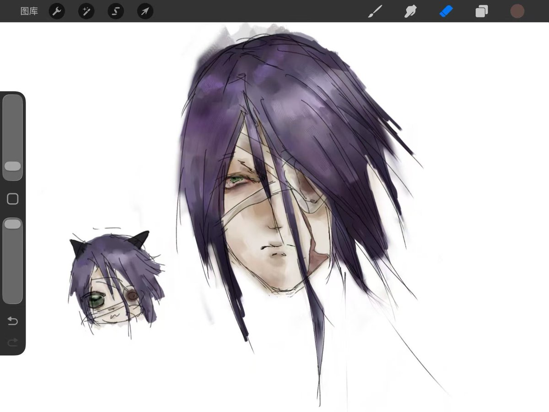Click the brush size slider handle

click(x=13, y=166)
